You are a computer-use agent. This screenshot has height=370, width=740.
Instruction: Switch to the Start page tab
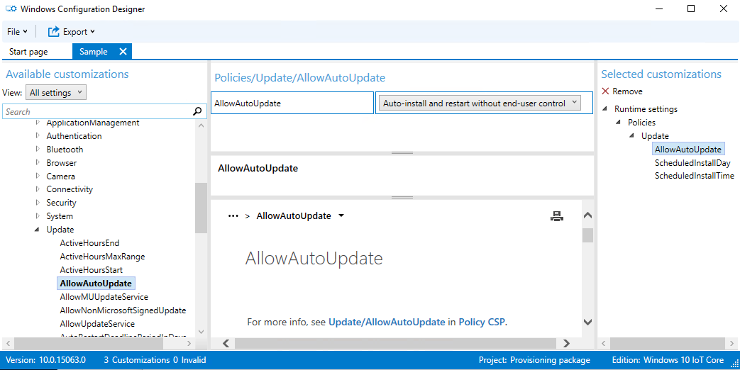28,52
